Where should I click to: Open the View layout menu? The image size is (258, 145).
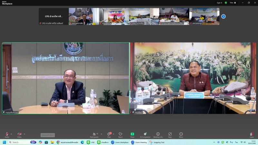233,3
